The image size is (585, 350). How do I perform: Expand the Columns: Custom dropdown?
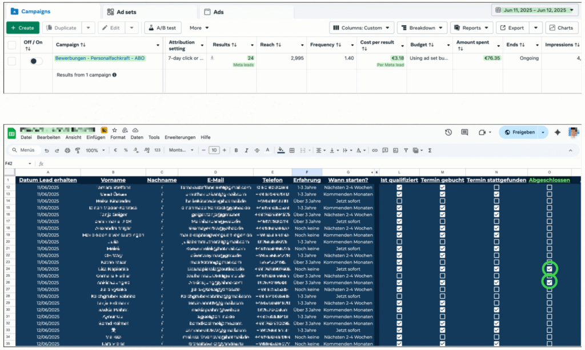click(x=362, y=27)
